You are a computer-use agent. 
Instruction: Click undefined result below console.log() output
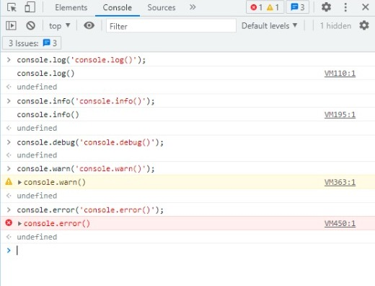[x=37, y=87]
